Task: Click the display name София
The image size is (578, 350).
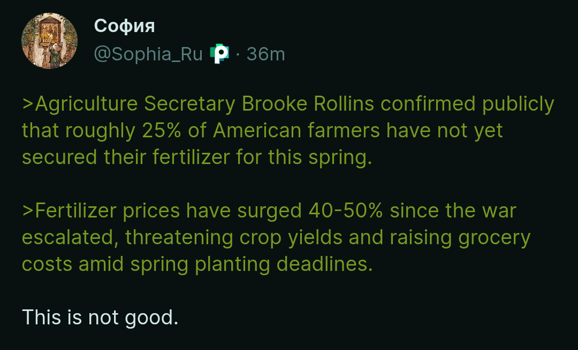Action: pyautogui.click(x=124, y=25)
